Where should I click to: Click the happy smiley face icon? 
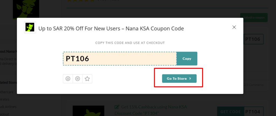pyautogui.click(x=68, y=79)
